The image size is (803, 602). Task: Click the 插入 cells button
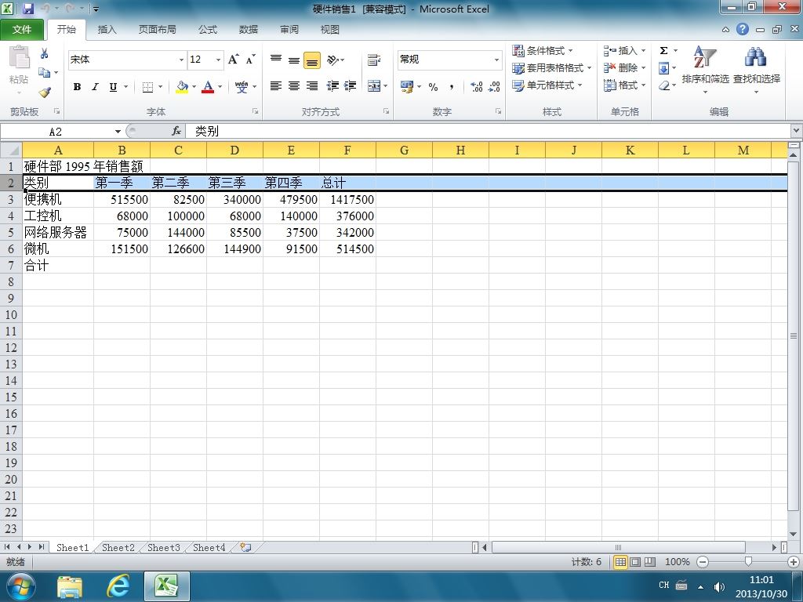click(623, 50)
